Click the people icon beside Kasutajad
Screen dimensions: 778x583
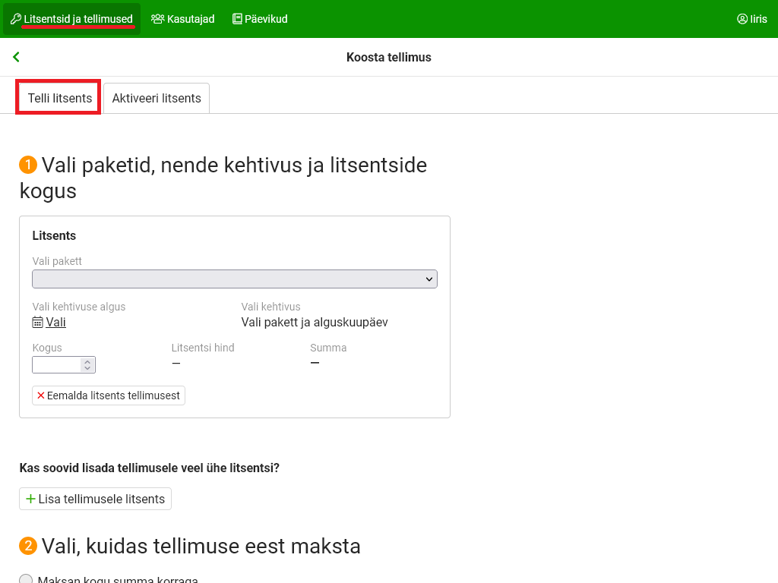click(157, 19)
